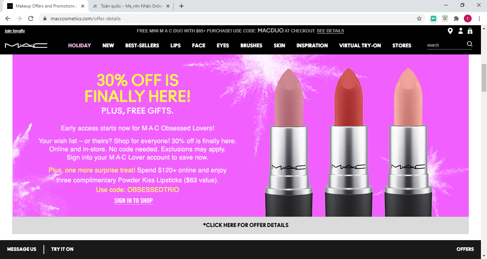The height and width of the screenshot is (259, 487).
Task: Bookmark this page with star icon
Action: (x=419, y=18)
